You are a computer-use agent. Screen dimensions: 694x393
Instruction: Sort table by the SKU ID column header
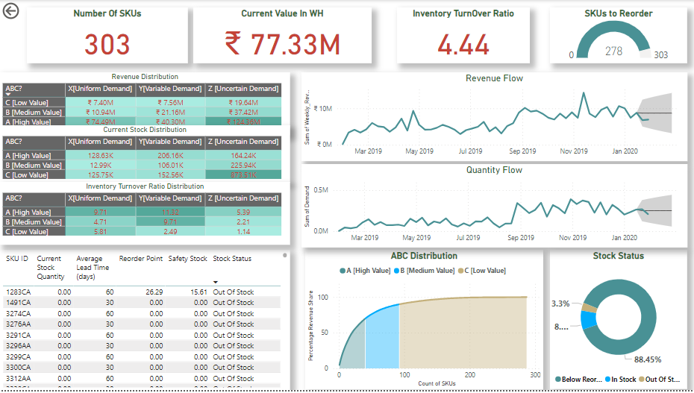[x=16, y=259]
